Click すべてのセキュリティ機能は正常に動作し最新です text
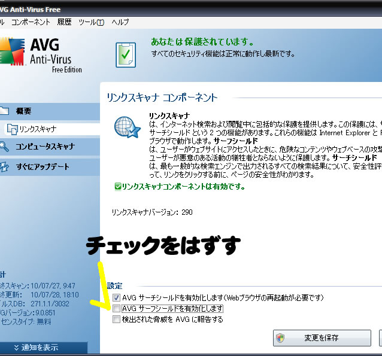Viewport: 382px width, 356px height. click(223, 54)
